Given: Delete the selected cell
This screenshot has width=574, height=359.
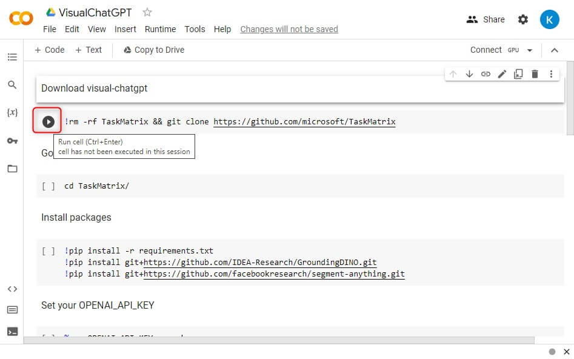Looking at the screenshot, I should (535, 74).
